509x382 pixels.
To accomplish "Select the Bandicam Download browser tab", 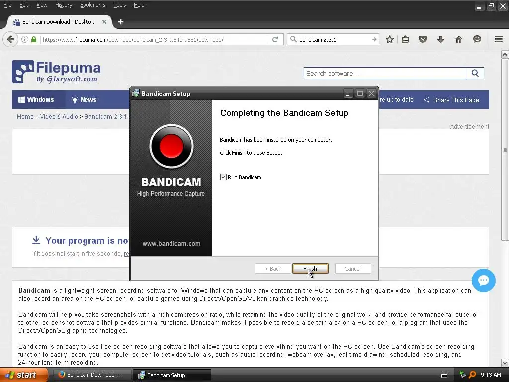I will click(x=59, y=22).
